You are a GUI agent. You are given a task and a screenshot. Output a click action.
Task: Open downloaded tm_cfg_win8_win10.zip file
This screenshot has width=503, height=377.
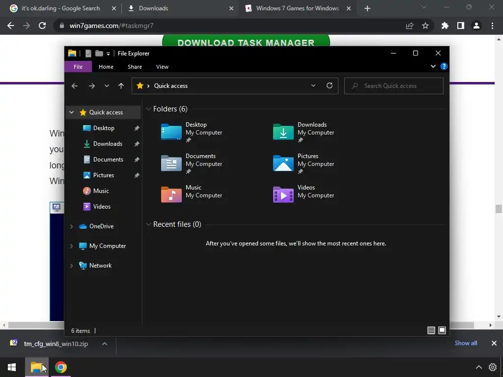click(50, 344)
